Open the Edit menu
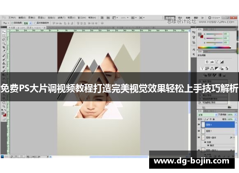 pyautogui.click(x=22, y=18)
